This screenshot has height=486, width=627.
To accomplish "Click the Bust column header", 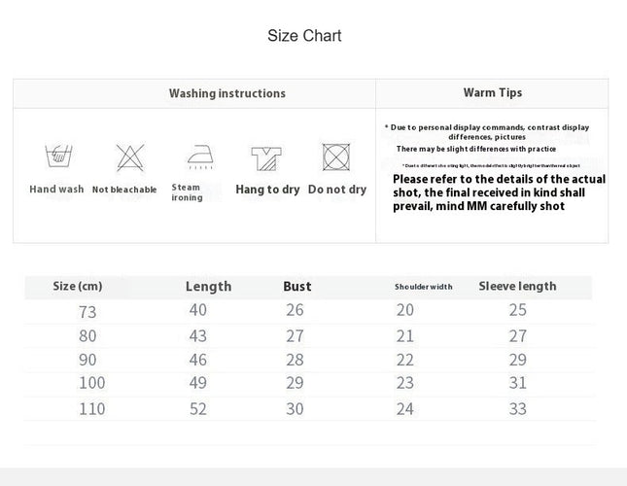I will pos(297,286).
